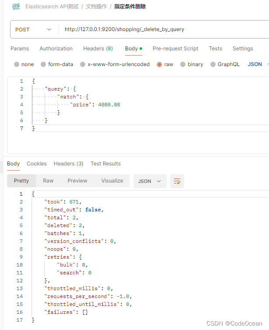Image resolution: width=269 pixels, height=330 pixels.
Task: Open the request body JSON type dropdown
Action: (x=258, y=64)
